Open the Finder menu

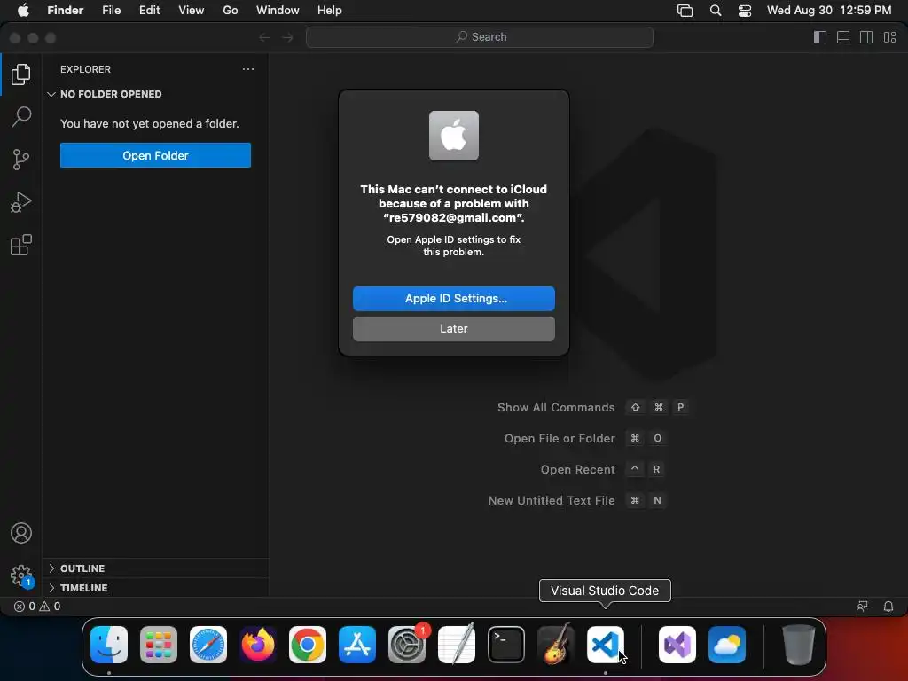[65, 11]
